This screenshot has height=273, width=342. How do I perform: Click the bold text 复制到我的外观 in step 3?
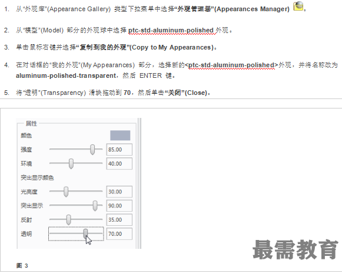pos(103,47)
